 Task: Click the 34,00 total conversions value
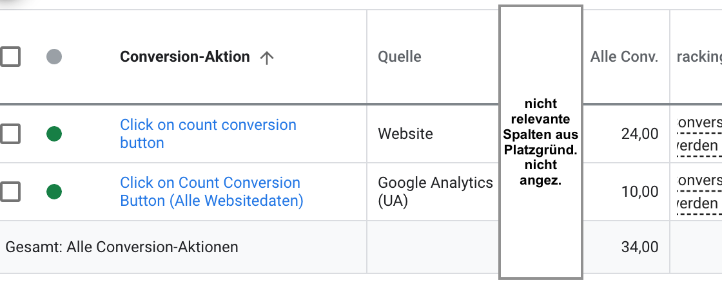point(640,247)
